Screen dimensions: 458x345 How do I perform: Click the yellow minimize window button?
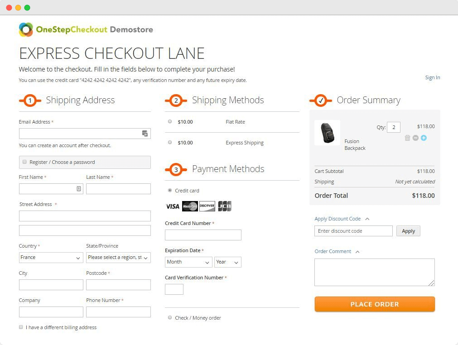click(x=18, y=8)
